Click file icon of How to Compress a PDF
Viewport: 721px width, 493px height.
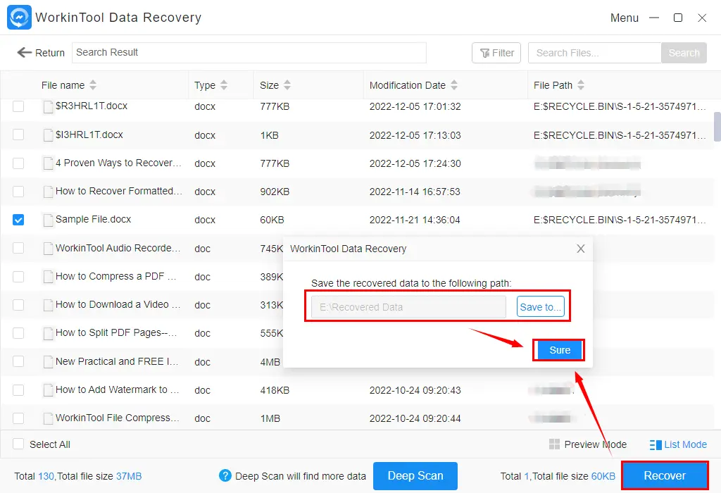pyautogui.click(x=48, y=277)
